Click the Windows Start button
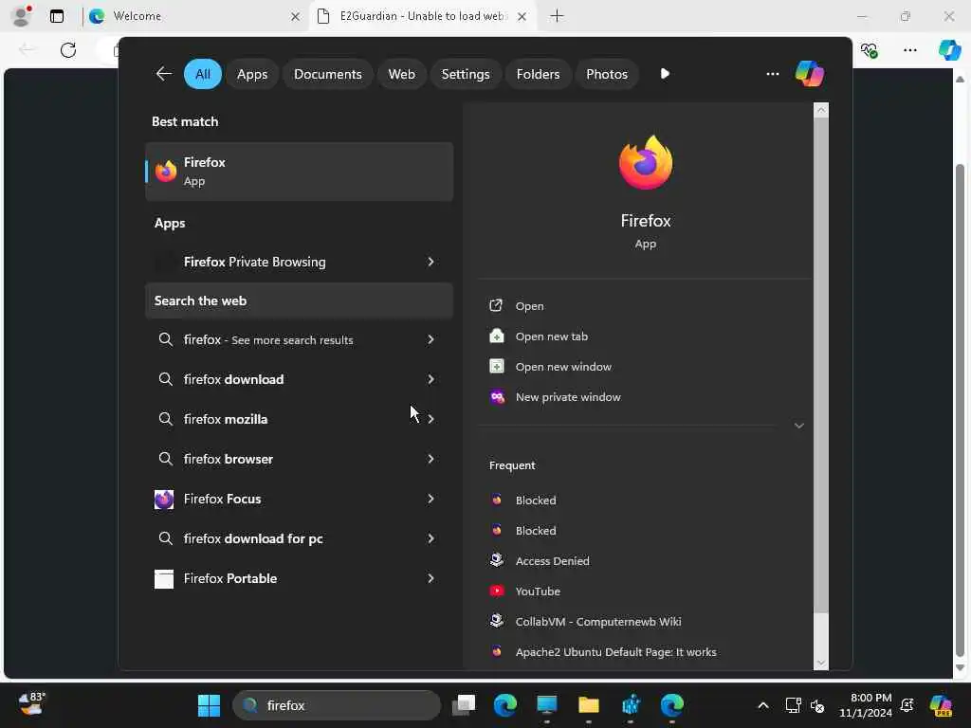 click(x=209, y=705)
